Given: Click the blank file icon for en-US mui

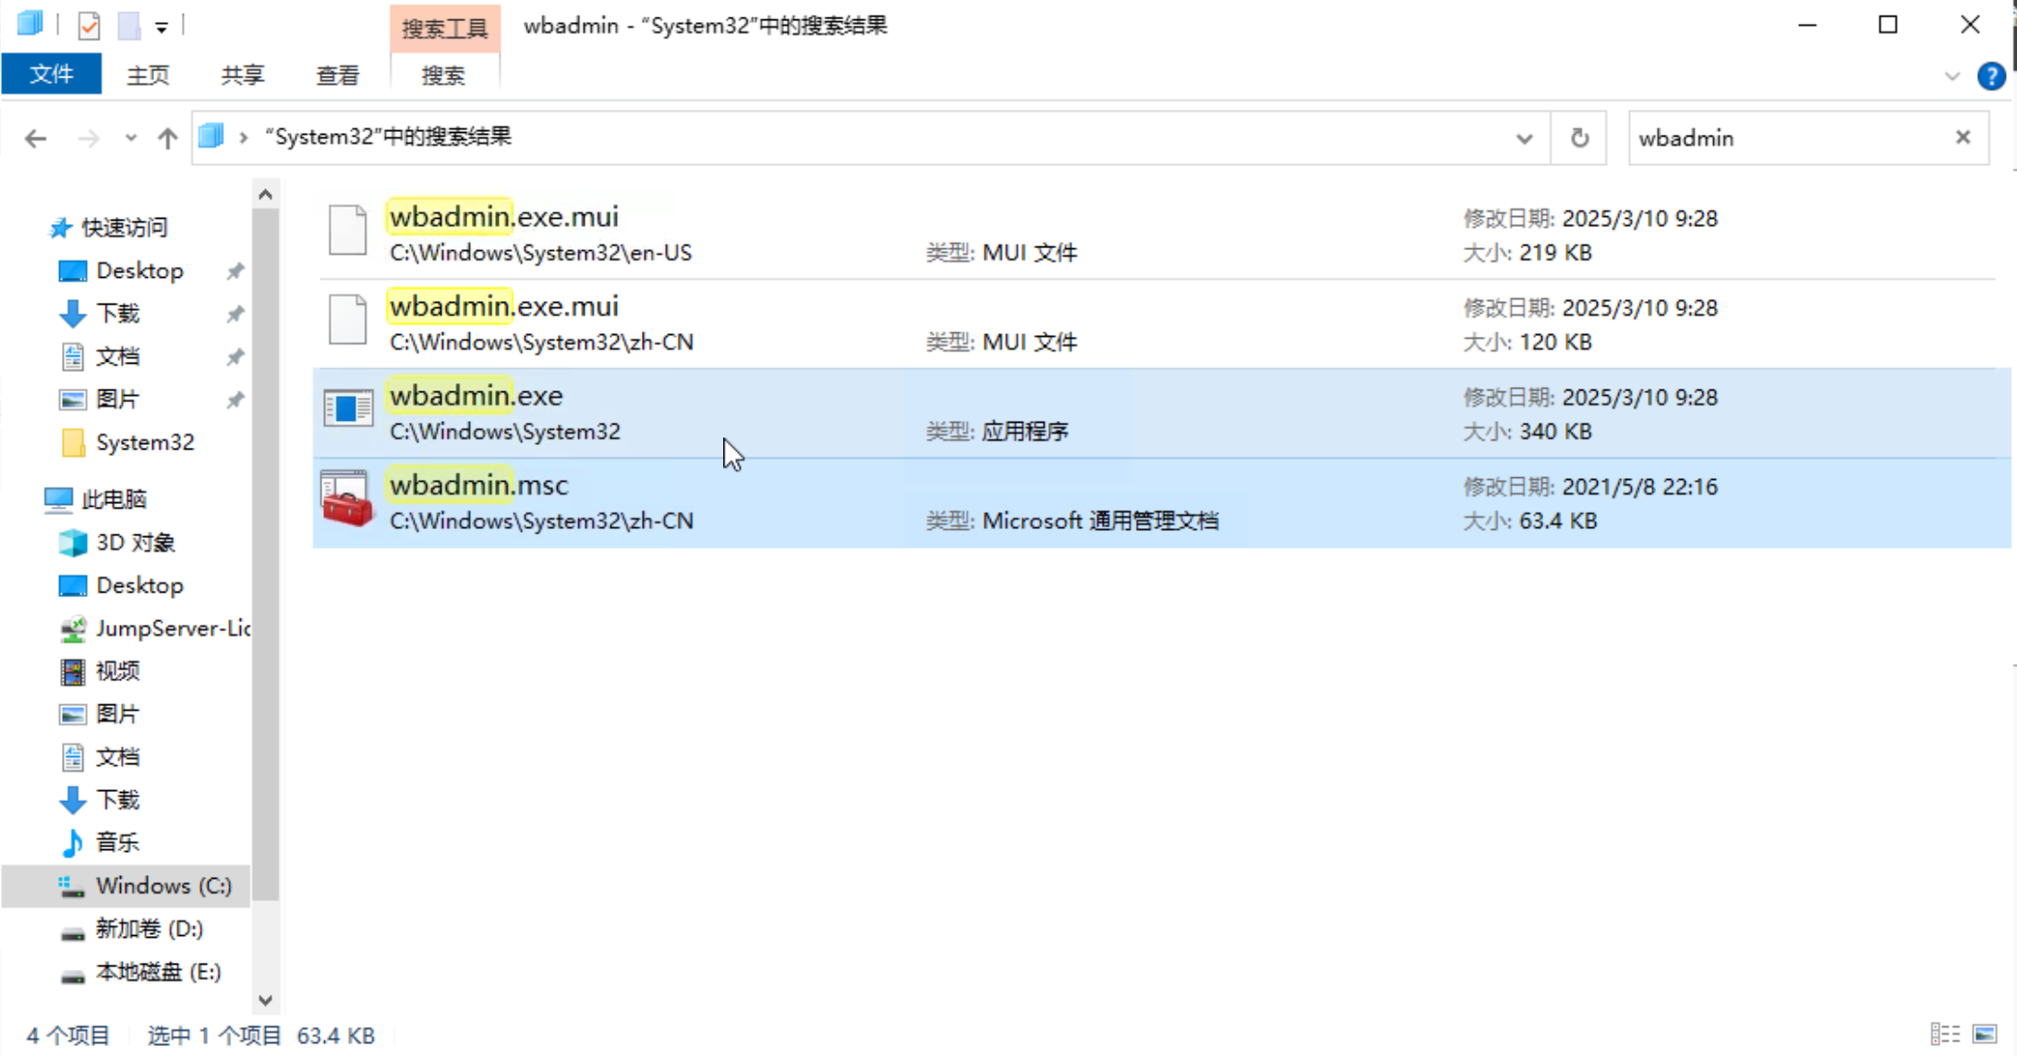Looking at the screenshot, I should (x=348, y=230).
